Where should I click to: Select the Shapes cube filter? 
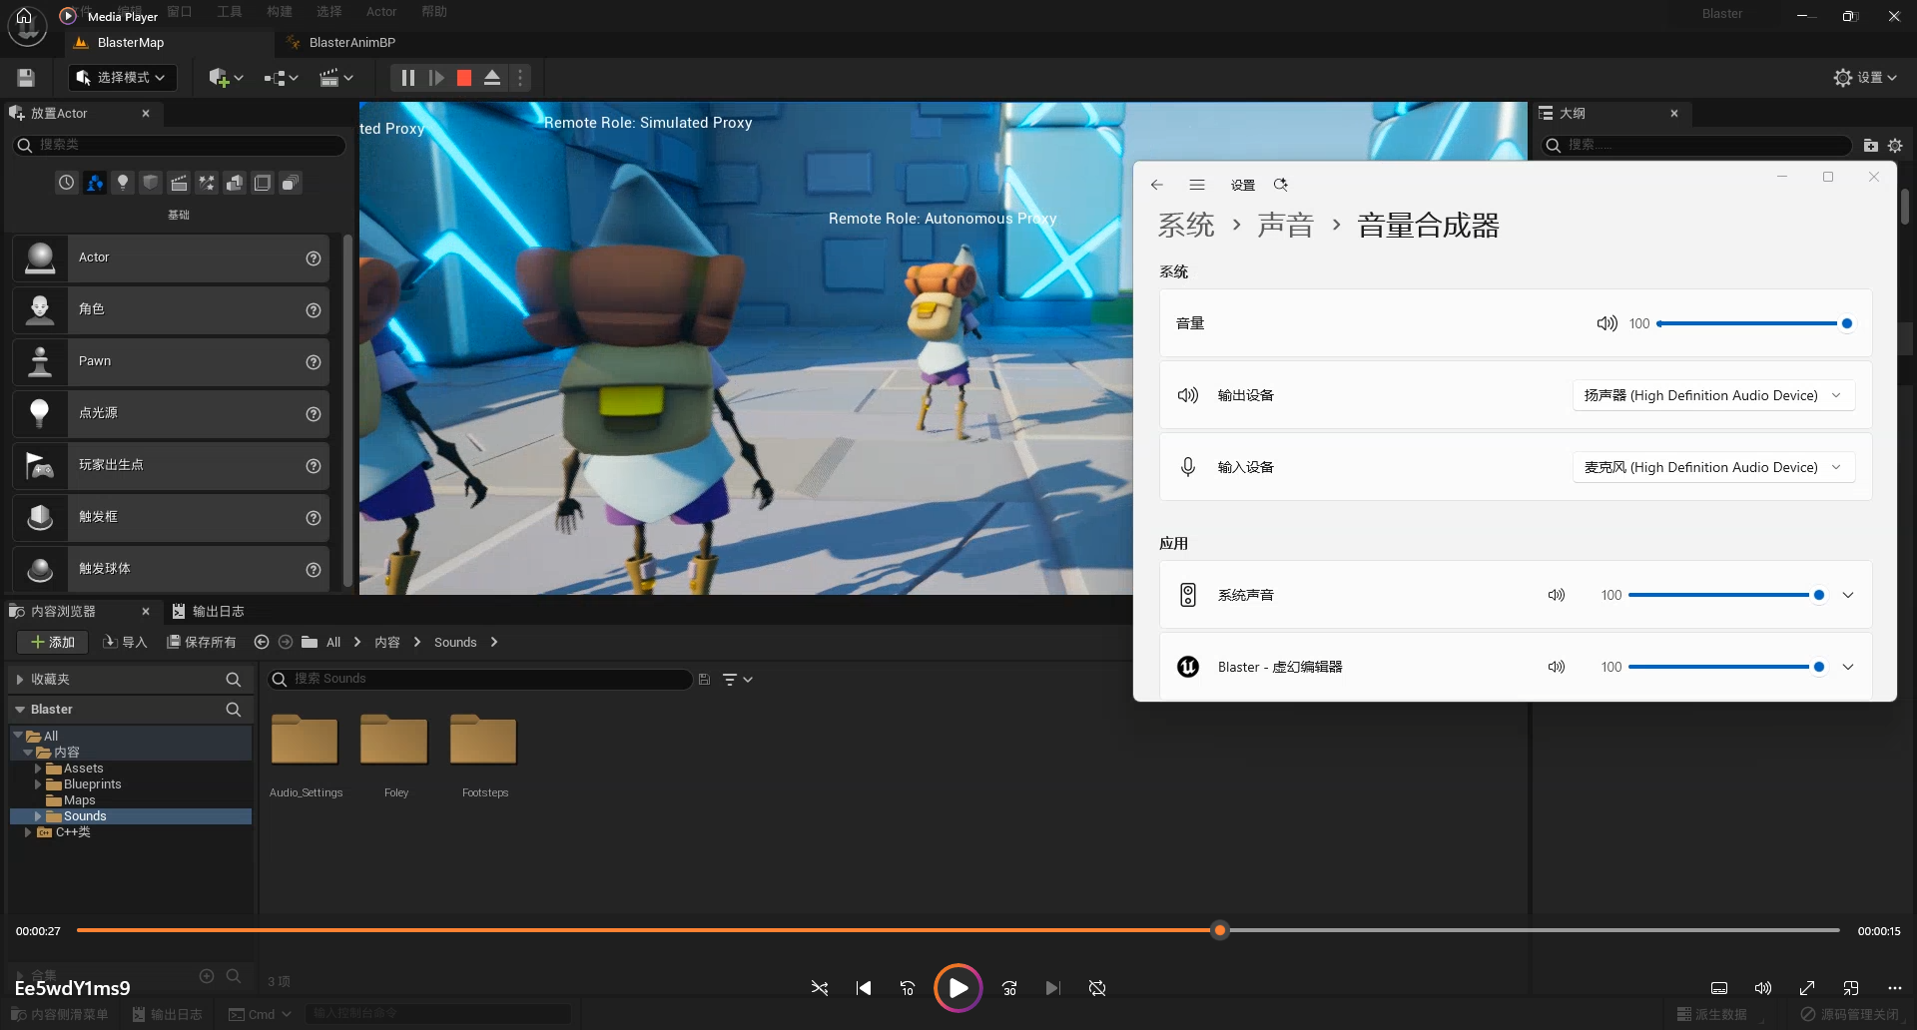coord(151,183)
